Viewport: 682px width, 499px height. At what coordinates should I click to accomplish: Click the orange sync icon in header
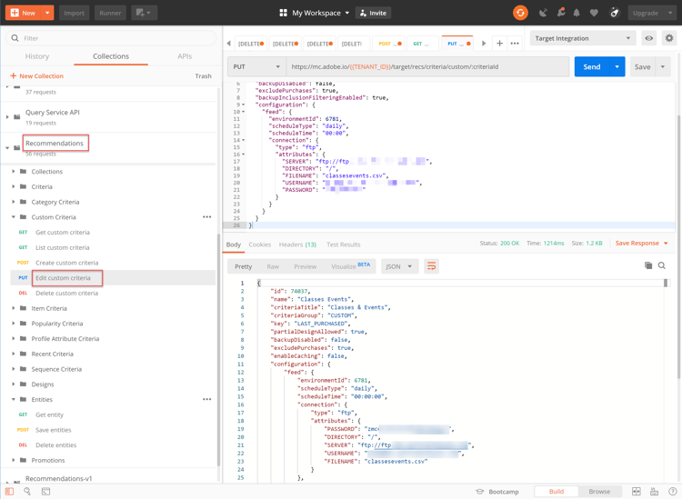pyautogui.click(x=520, y=13)
